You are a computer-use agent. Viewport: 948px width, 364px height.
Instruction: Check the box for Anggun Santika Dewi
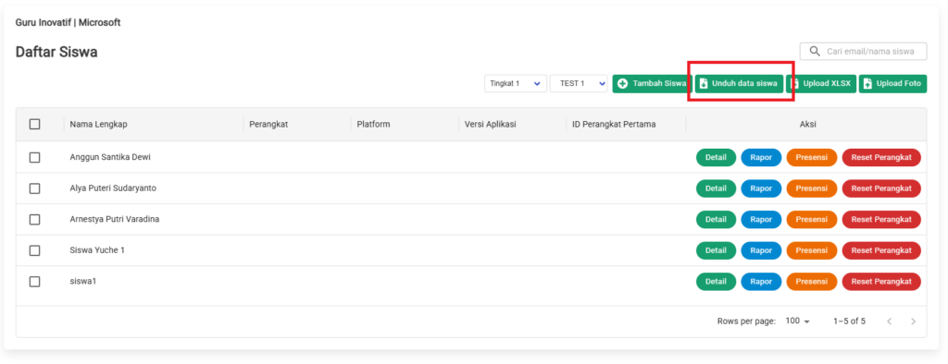coord(35,157)
